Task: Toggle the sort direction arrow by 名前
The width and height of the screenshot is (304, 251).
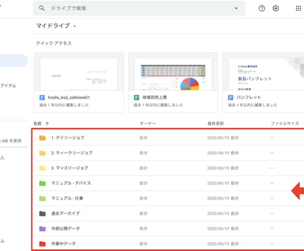Action: pyautogui.click(x=47, y=124)
